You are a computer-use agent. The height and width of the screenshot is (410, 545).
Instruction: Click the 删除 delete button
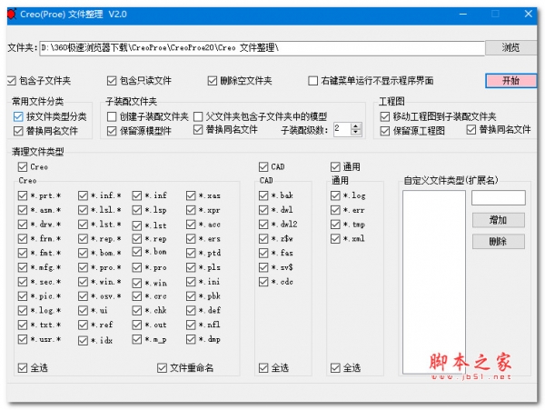498,241
